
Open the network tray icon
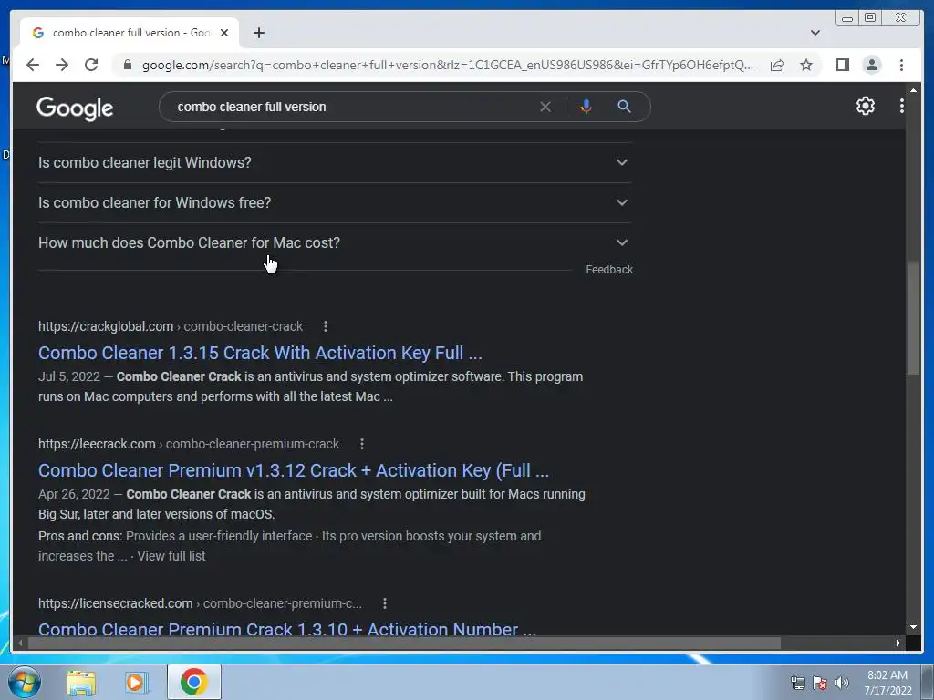797,683
